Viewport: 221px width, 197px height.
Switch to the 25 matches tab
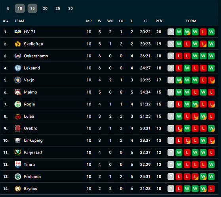[58, 8]
